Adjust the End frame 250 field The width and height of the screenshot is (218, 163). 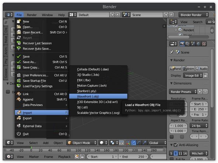[x=133, y=157]
